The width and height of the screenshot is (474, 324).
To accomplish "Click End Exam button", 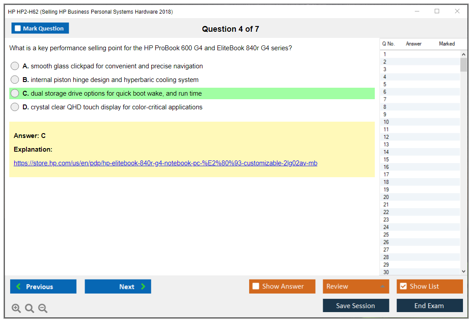I will pyautogui.click(x=429, y=305).
